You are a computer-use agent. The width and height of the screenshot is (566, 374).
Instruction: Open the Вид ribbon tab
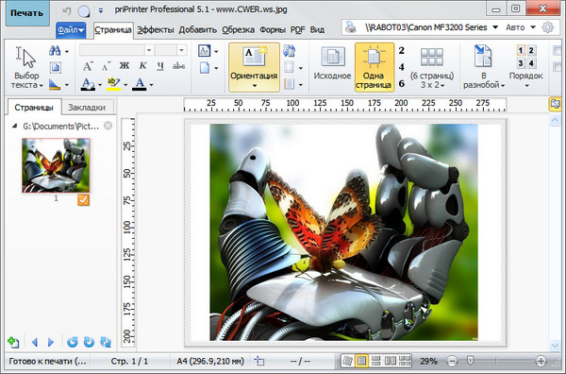[x=317, y=30]
